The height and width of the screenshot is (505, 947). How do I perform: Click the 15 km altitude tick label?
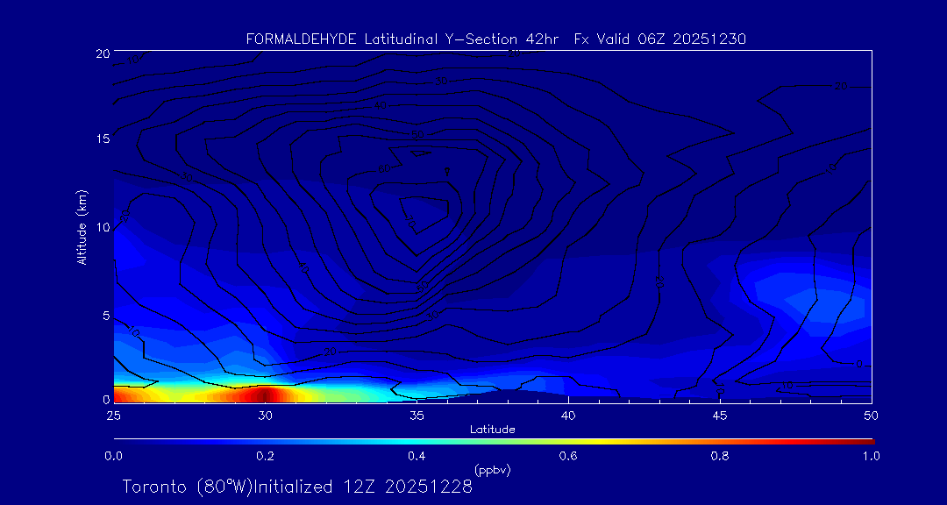coord(101,139)
